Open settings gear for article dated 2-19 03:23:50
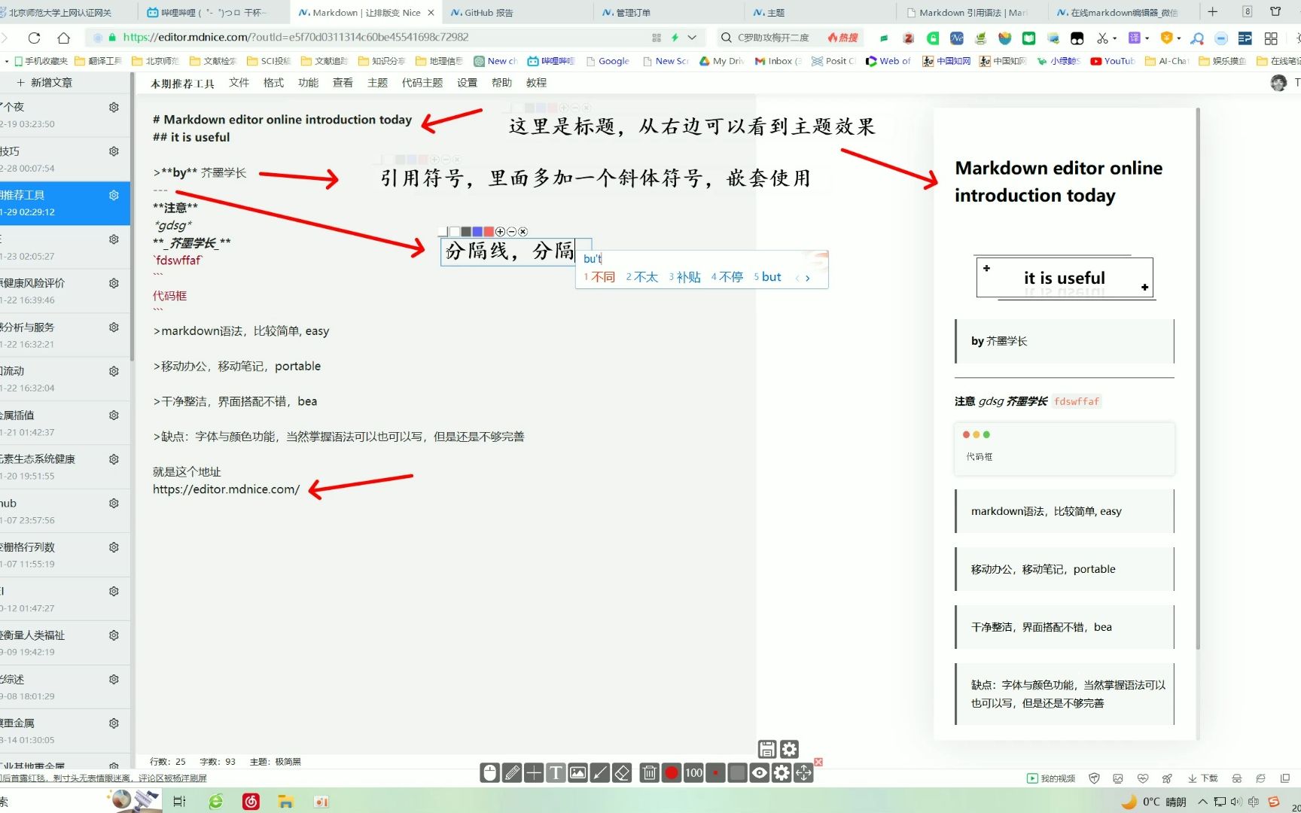 (x=114, y=108)
